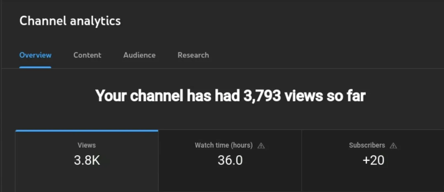Click the warning icon beside Watch time (hours)
444x192 pixels.
pyautogui.click(x=261, y=146)
